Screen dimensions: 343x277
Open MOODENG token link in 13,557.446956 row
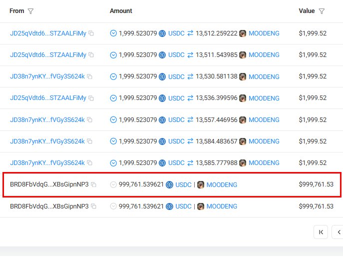pos(264,119)
